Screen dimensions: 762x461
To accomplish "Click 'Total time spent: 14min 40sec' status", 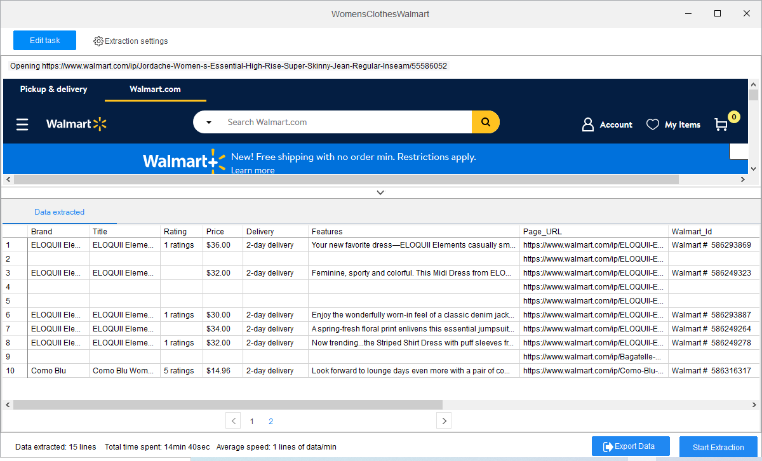I will pos(157,447).
